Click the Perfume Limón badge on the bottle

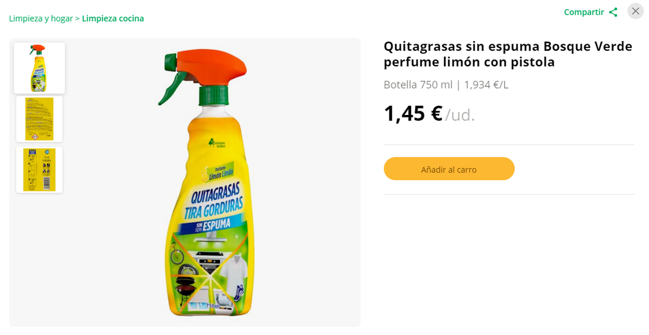click(x=220, y=172)
